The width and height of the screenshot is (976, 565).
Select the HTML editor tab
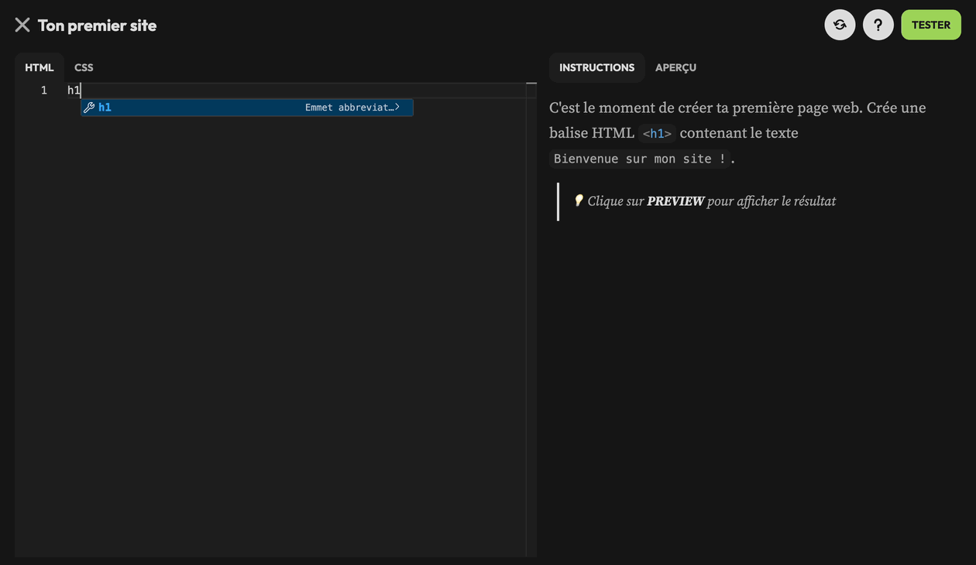[39, 67]
